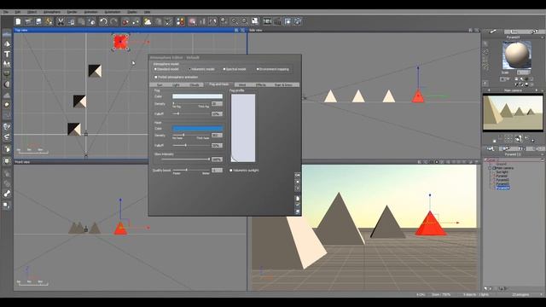
Task: Select the pyramid primitive tool in left toolbar
Action: tap(7, 43)
